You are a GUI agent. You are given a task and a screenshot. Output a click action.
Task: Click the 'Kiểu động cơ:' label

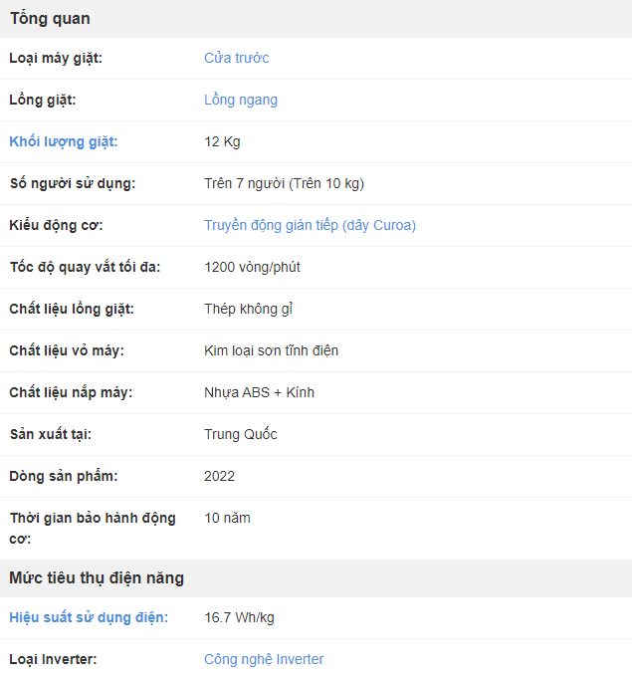[x=56, y=225]
